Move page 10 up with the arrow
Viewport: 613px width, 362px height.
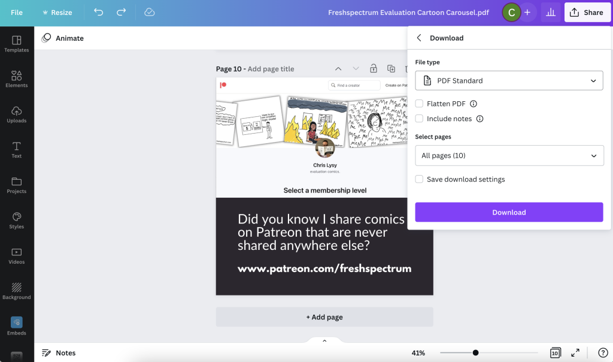click(x=338, y=69)
